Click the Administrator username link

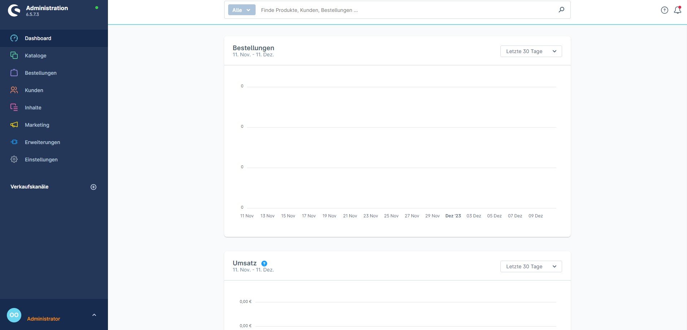click(x=44, y=319)
